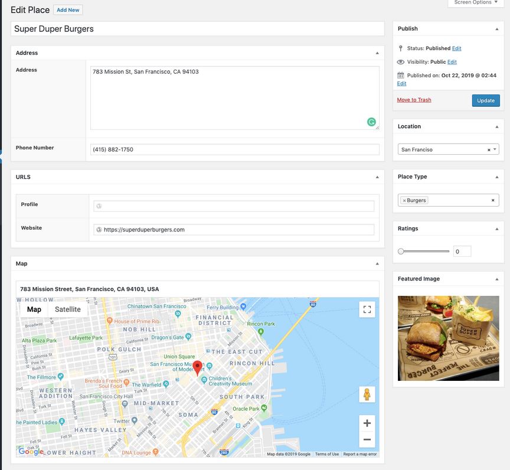
Task: Click the Add New button
Action: (68, 10)
